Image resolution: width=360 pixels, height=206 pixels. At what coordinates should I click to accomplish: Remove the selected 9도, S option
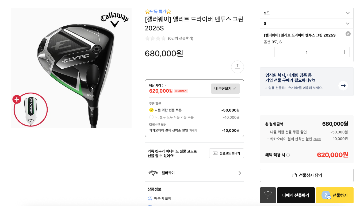point(348,34)
